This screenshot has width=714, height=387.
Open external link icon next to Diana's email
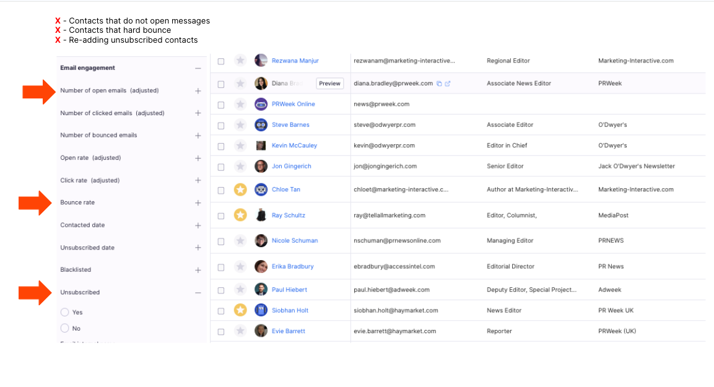(x=448, y=84)
